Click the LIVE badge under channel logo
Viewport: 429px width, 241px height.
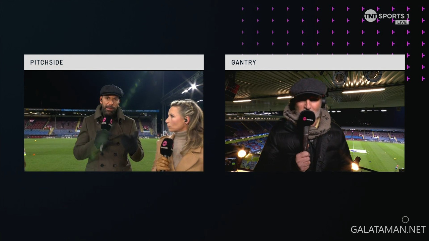pyautogui.click(x=402, y=22)
